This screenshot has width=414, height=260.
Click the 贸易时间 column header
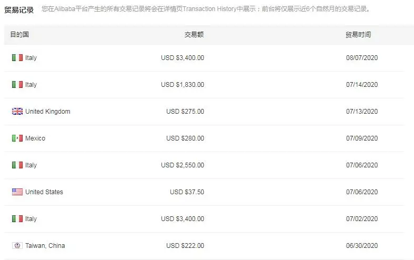(x=358, y=35)
